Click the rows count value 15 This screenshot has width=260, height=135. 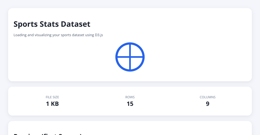pyautogui.click(x=130, y=104)
